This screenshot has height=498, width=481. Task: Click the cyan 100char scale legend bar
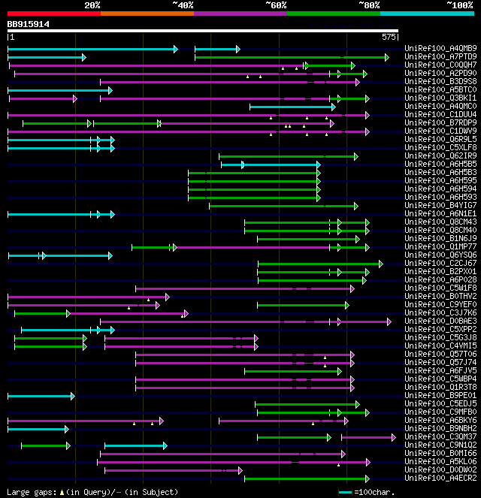tap(345, 493)
